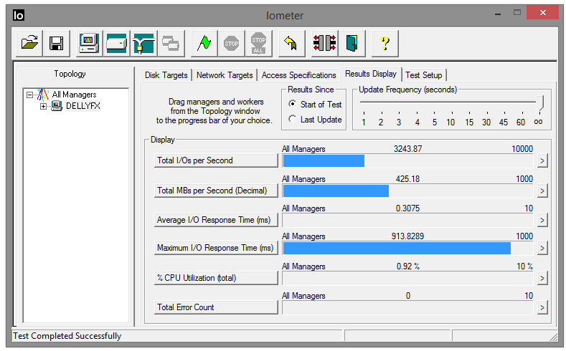Open the arrow for Total Error Count
This screenshot has height=351, width=566.
tap(542, 307)
